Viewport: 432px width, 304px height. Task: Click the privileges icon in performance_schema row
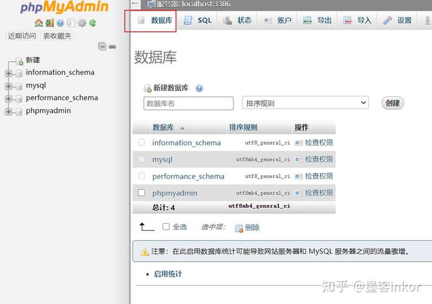click(x=299, y=176)
